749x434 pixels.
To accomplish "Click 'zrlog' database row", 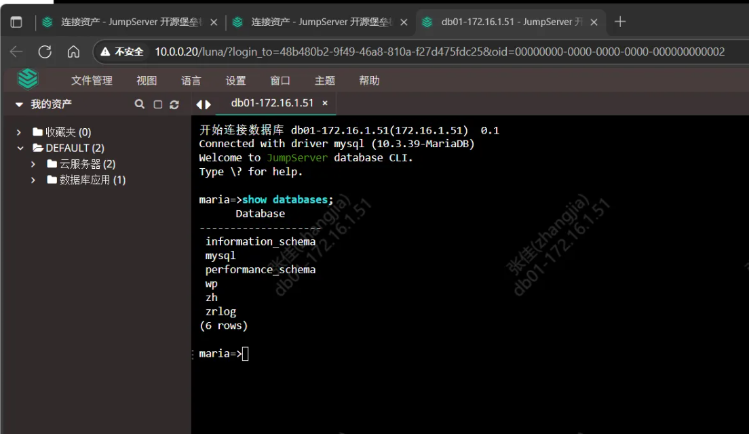I will (x=220, y=312).
